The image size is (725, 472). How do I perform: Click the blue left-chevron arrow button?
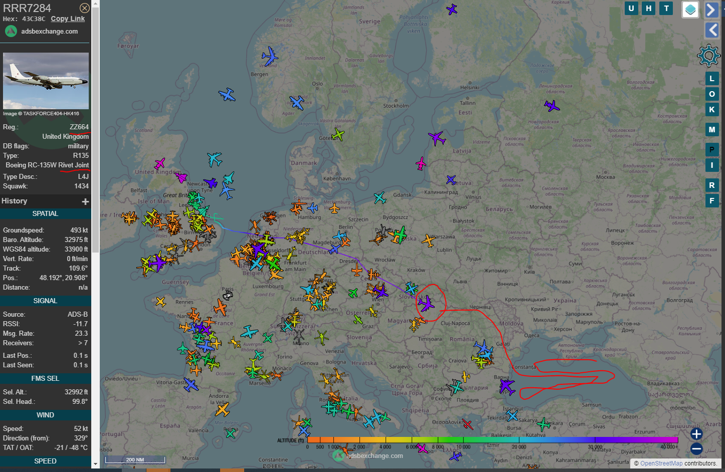(x=711, y=30)
